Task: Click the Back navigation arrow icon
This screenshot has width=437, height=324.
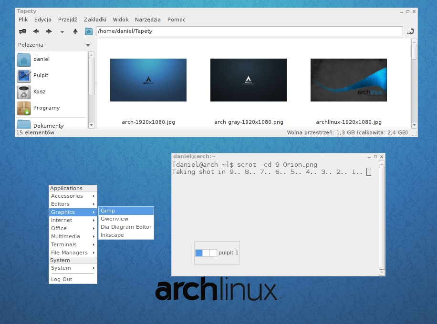Action: click(x=35, y=31)
